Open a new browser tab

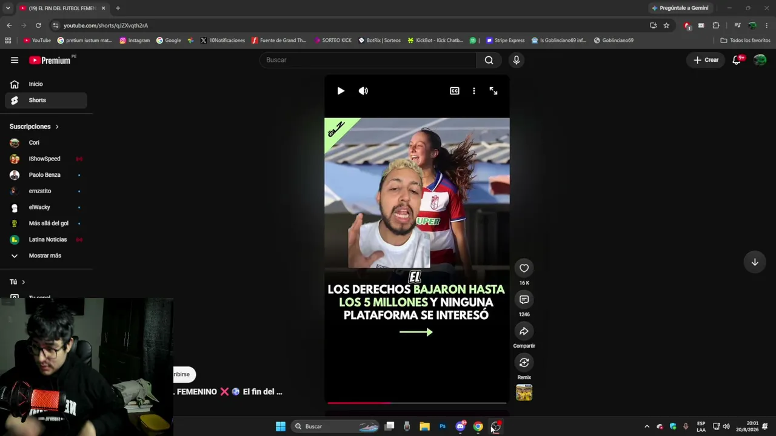point(118,8)
